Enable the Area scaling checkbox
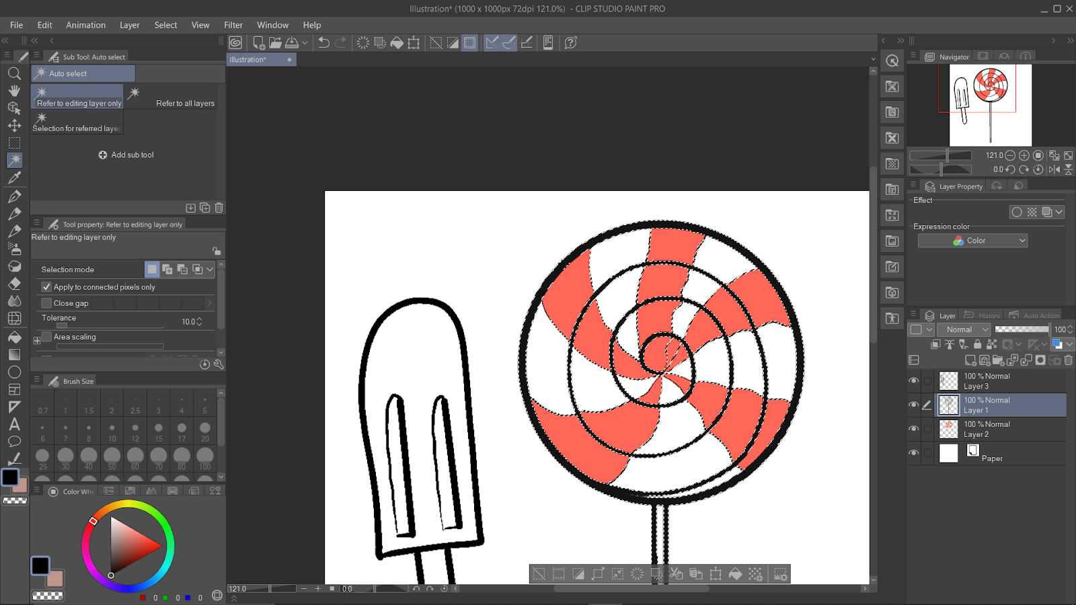Image resolution: width=1076 pixels, height=605 pixels. [46, 337]
